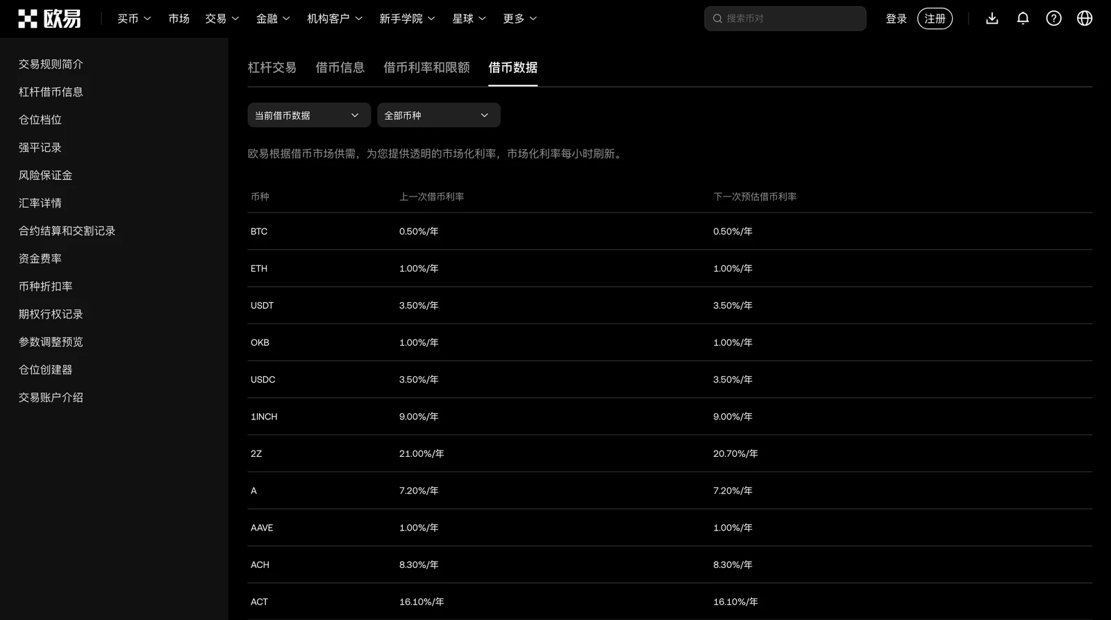Click the 登录 login link
Viewport: 1111px width, 620px height.
tap(896, 19)
